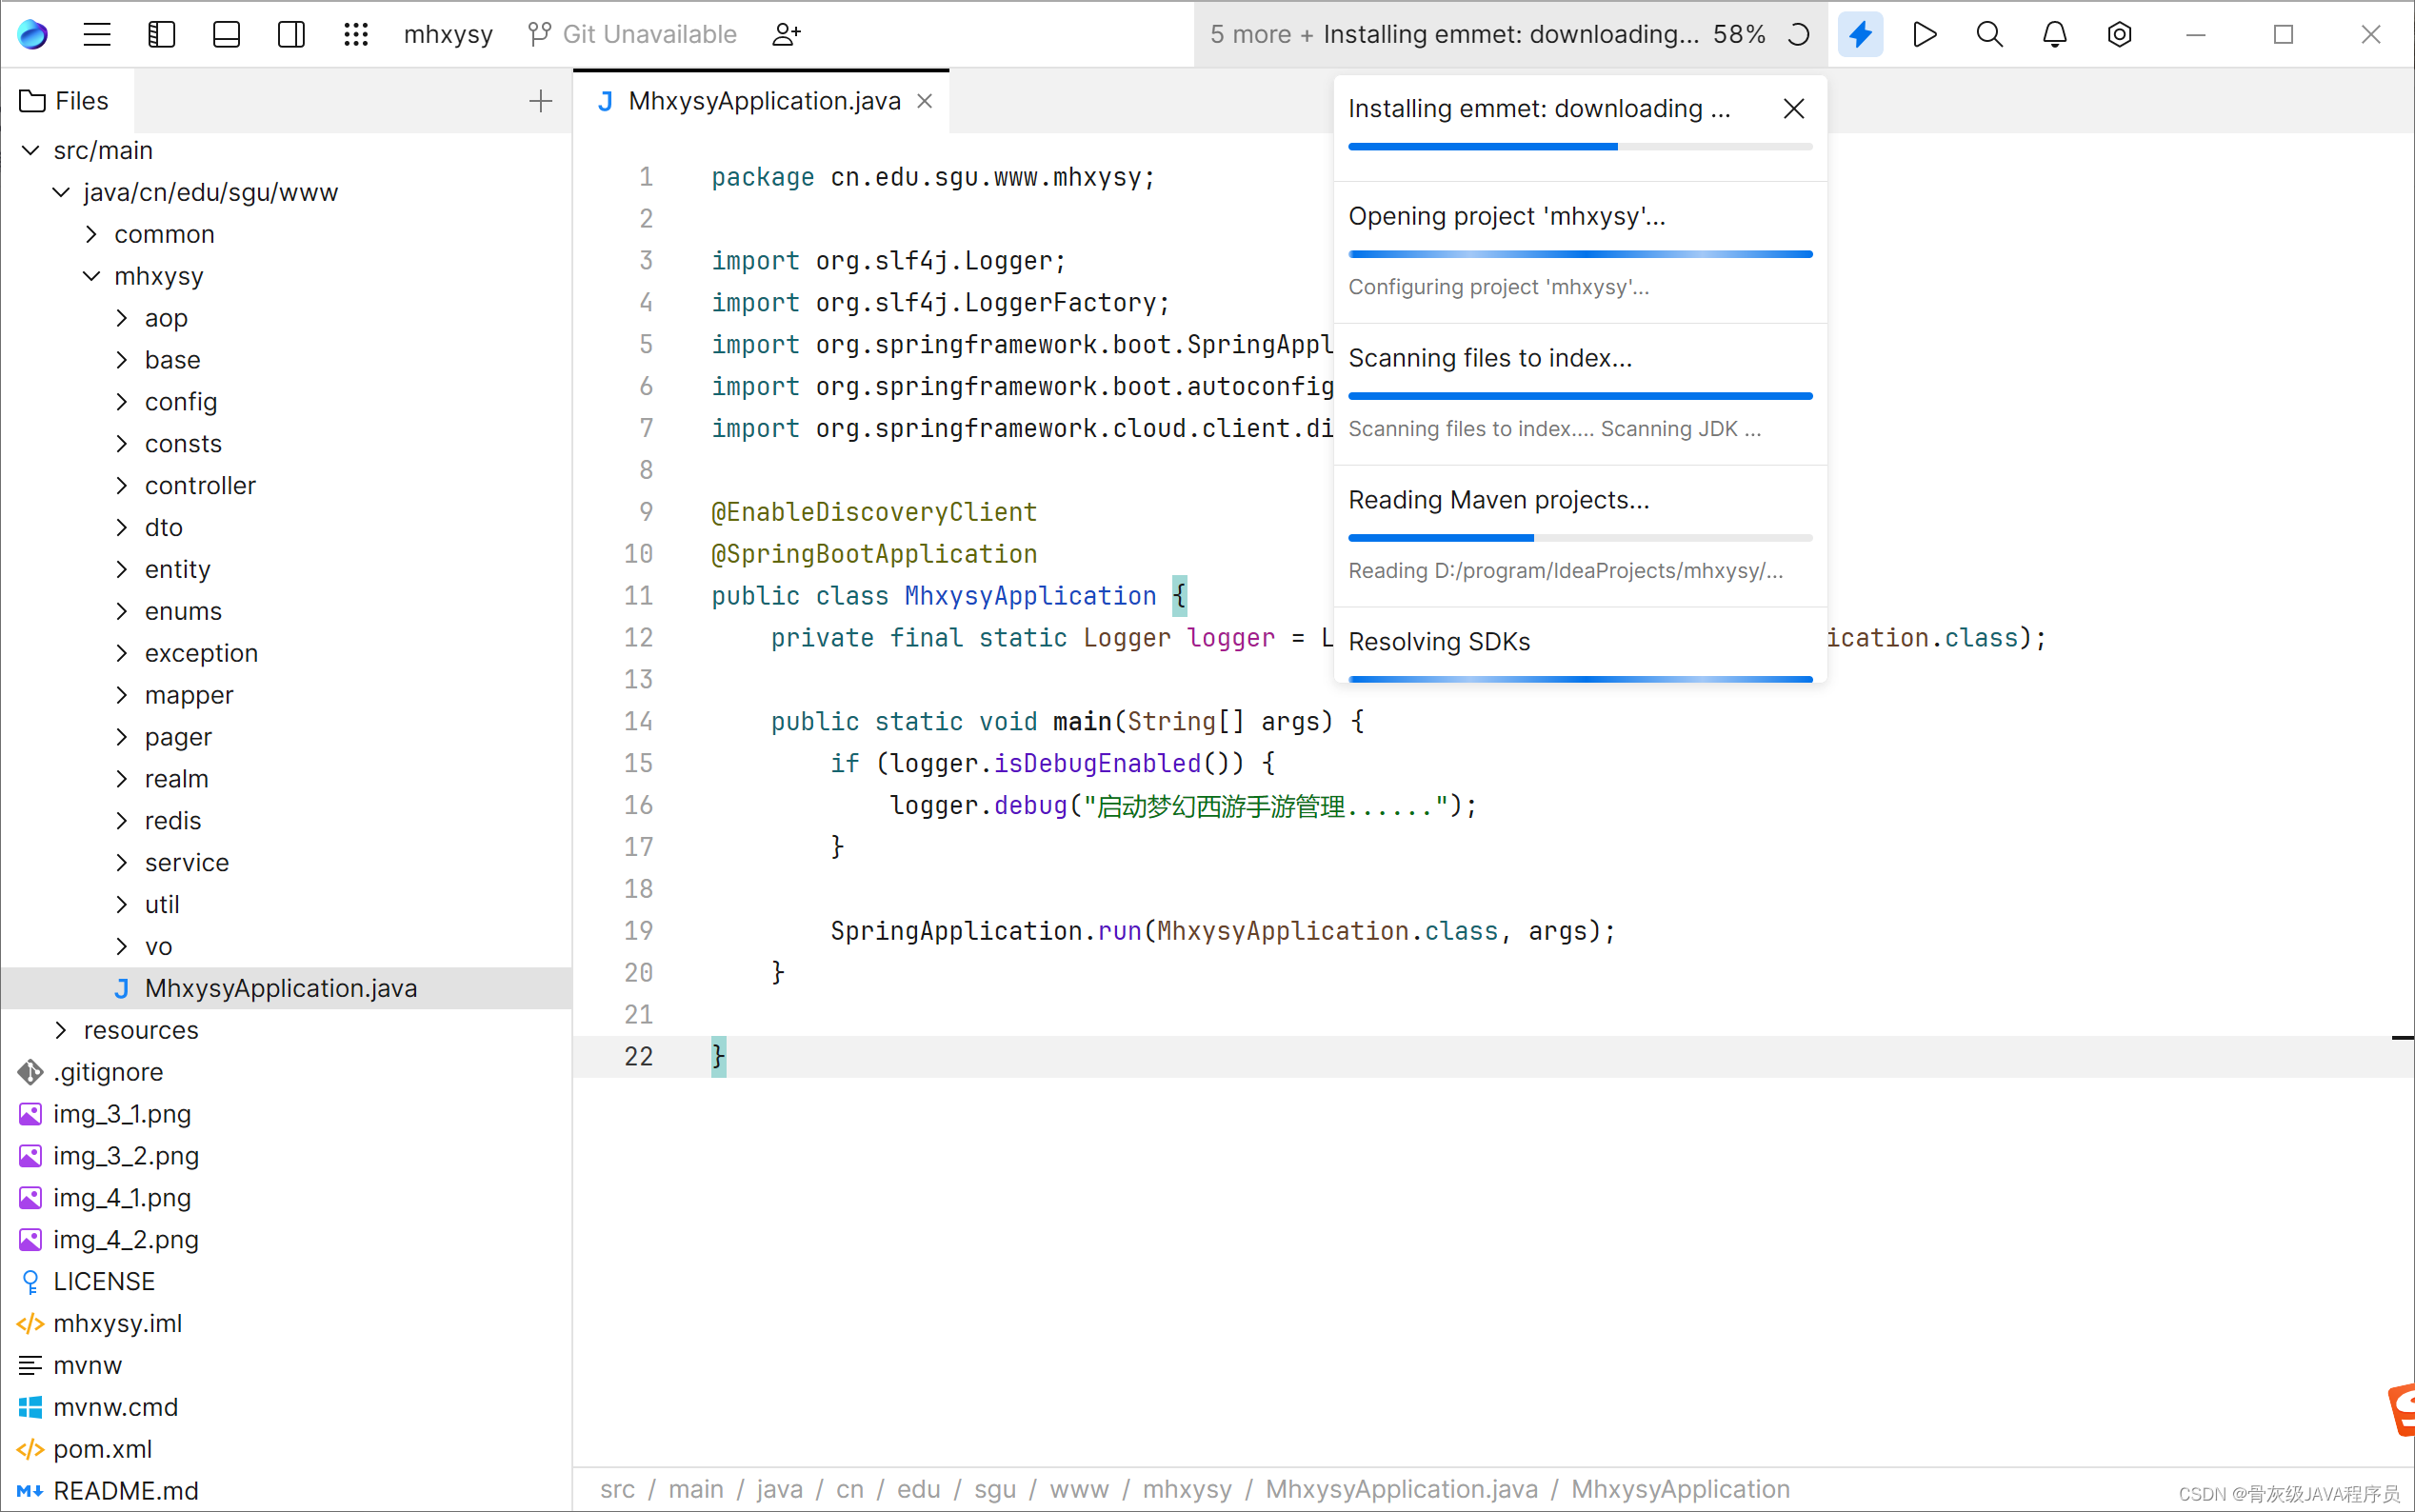The height and width of the screenshot is (1512, 2415).
Task: Select the MhxysApplication.java tab
Action: coord(765,99)
